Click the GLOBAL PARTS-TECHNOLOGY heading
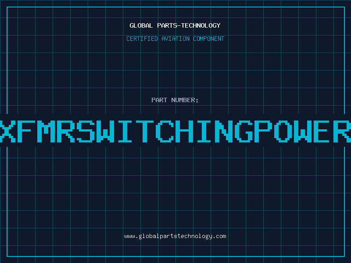351x263 pixels. (x=175, y=25)
